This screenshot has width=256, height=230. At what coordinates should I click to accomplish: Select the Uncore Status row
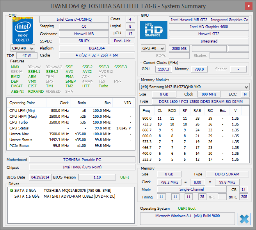[x=71, y=140]
